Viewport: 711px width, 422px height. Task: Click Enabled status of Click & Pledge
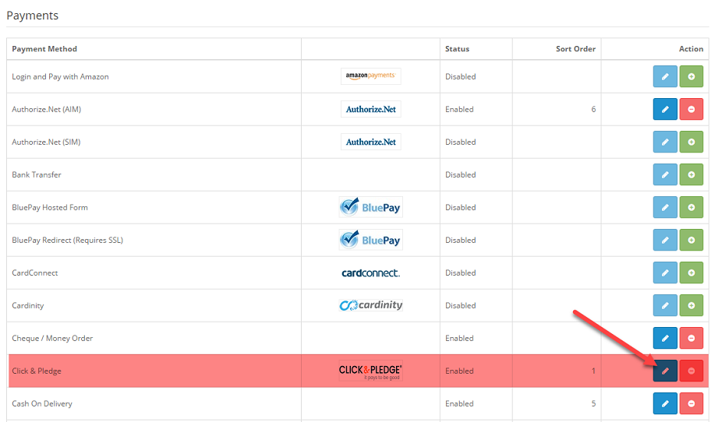459,371
